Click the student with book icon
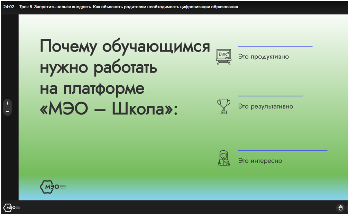This screenshot has height=215, width=349. 223,158
